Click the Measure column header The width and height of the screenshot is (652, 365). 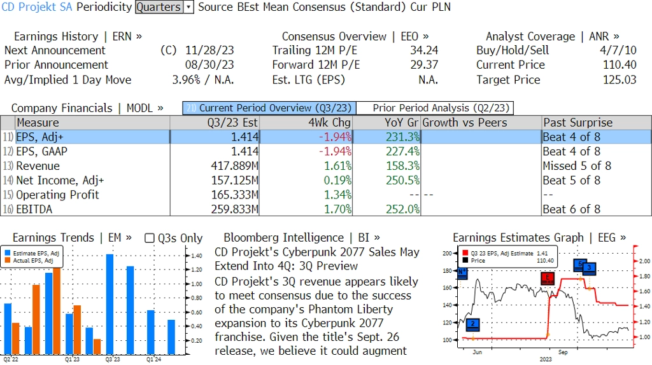pos(92,123)
